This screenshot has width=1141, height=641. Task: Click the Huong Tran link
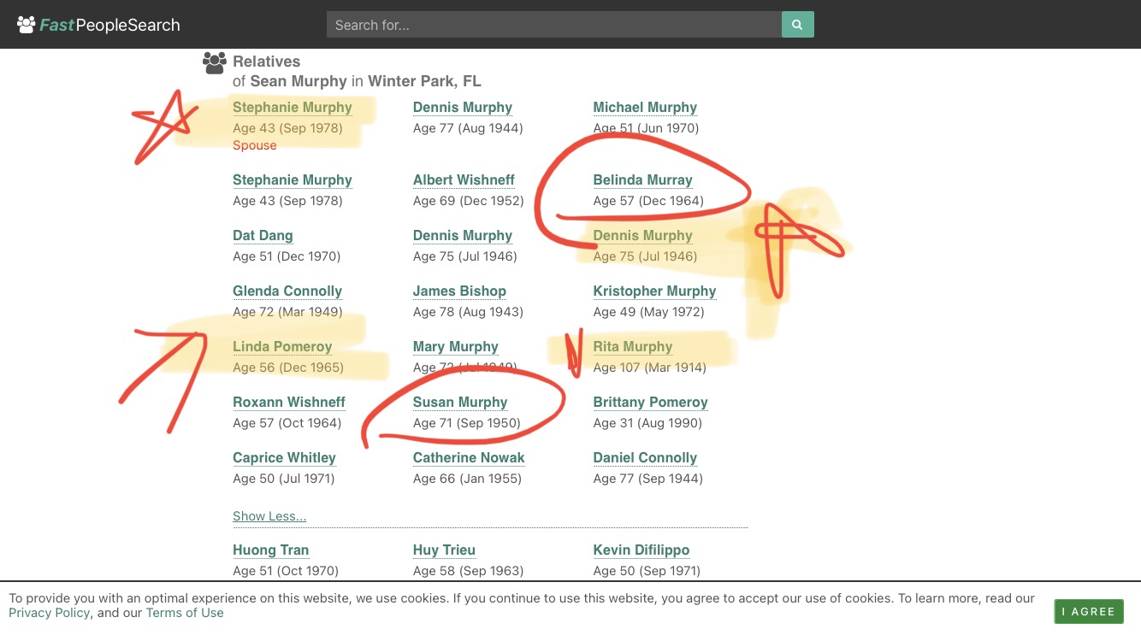271,550
